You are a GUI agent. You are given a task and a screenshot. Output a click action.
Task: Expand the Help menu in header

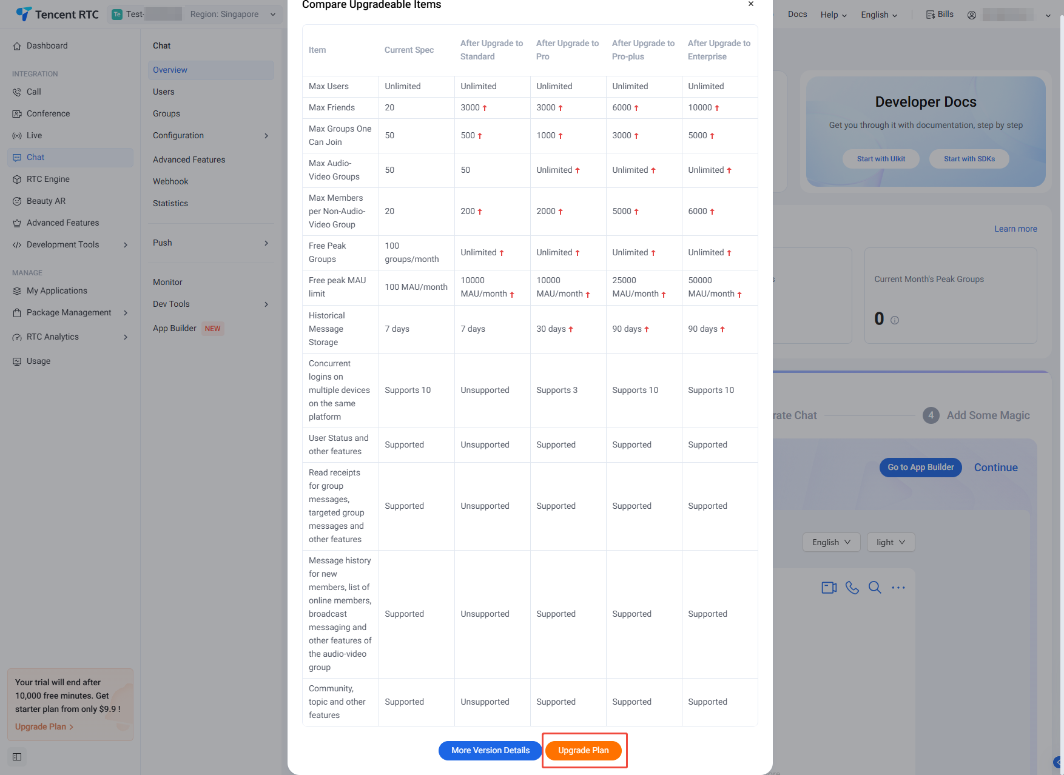tap(833, 15)
